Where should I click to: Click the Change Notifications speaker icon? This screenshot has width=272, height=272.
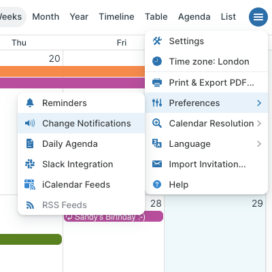(30, 123)
